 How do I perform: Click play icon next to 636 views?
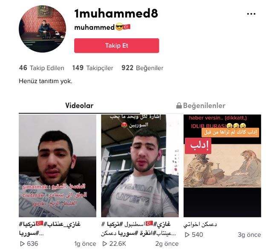pyautogui.click(x=22, y=244)
